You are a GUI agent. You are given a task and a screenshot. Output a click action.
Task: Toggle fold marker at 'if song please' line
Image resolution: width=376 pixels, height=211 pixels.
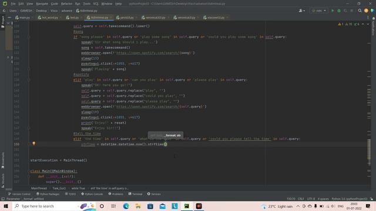[29, 37]
